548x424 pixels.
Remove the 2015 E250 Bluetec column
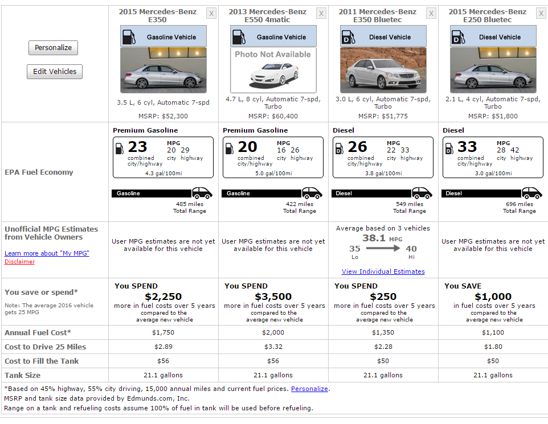pyautogui.click(x=541, y=13)
